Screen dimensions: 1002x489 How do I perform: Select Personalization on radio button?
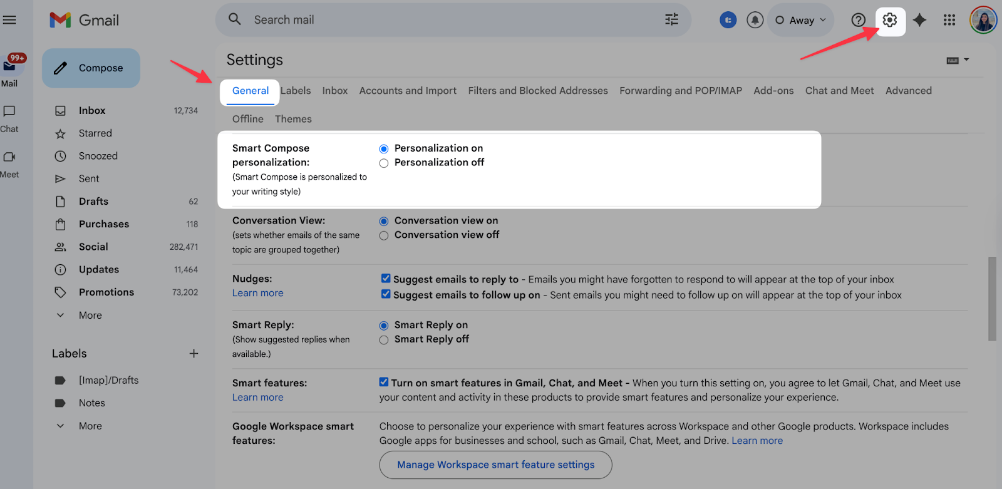pos(384,149)
